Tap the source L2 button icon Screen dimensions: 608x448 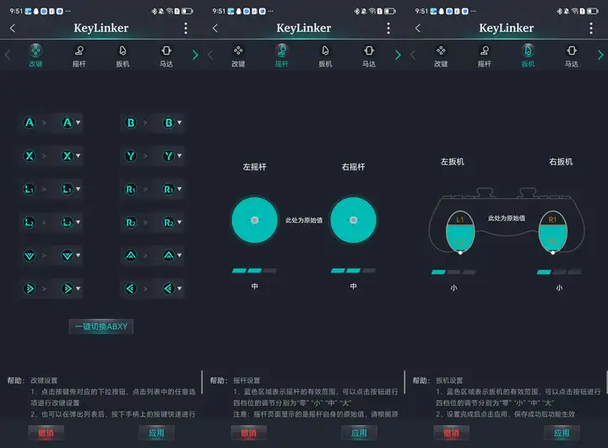pos(30,223)
